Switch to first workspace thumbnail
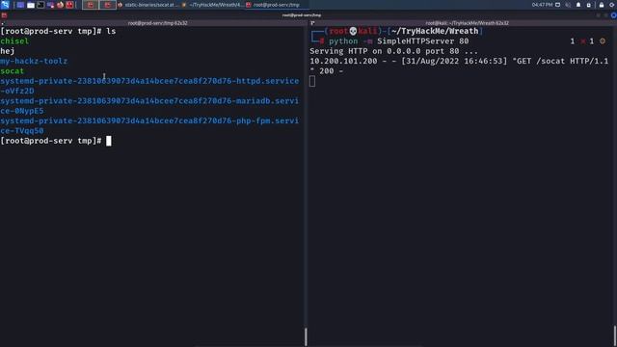 91,5
